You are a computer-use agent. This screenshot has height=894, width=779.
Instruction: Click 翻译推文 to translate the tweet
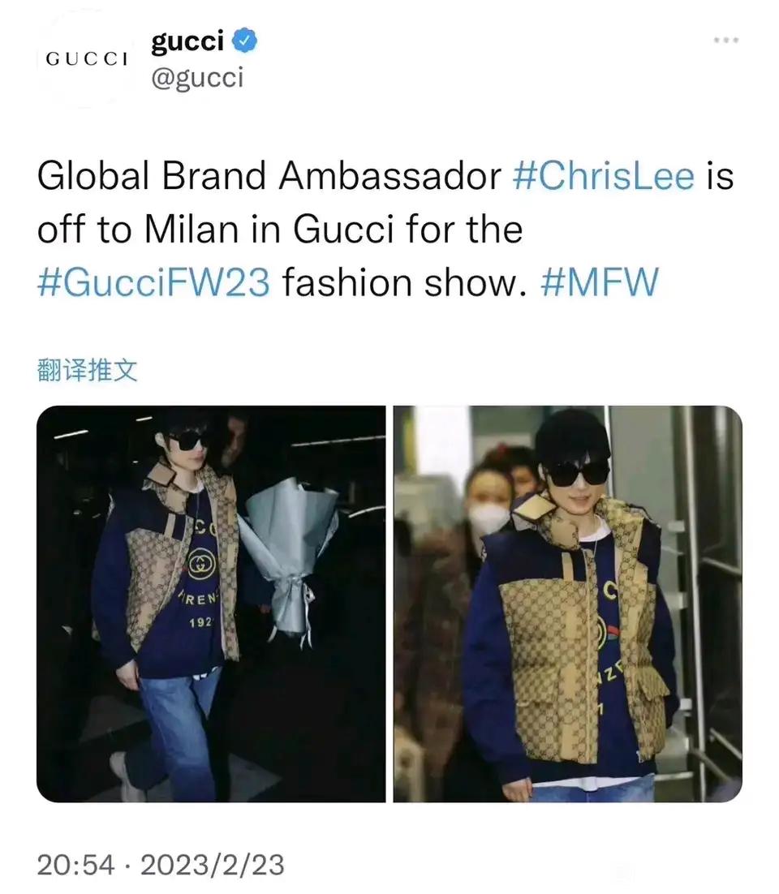88,370
